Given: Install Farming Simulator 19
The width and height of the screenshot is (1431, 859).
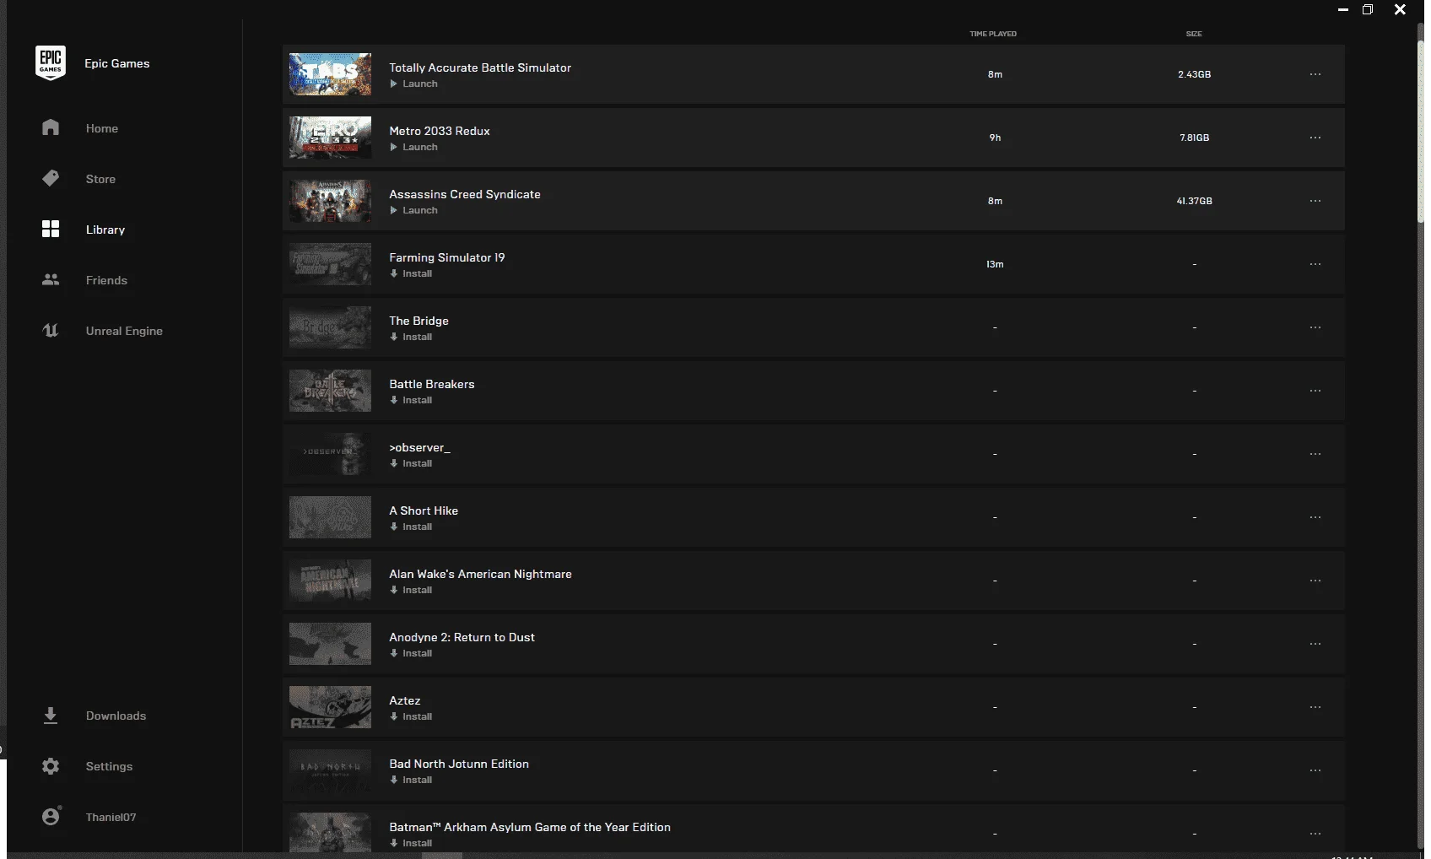Looking at the screenshot, I should point(411,273).
